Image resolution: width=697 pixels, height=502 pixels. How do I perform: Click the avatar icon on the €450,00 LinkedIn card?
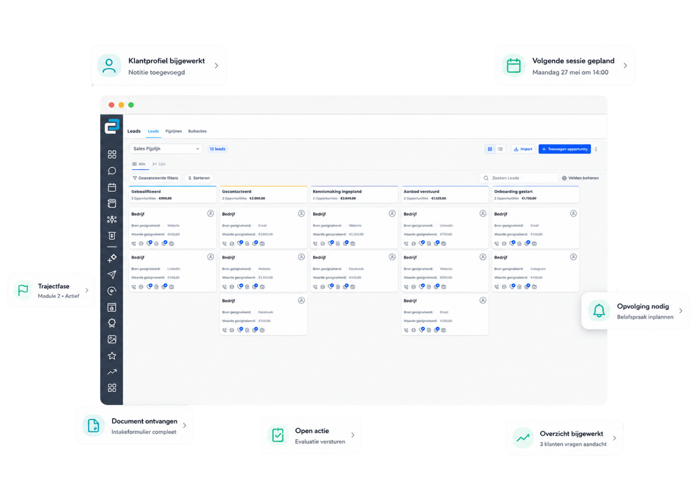pyautogui.click(x=210, y=257)
